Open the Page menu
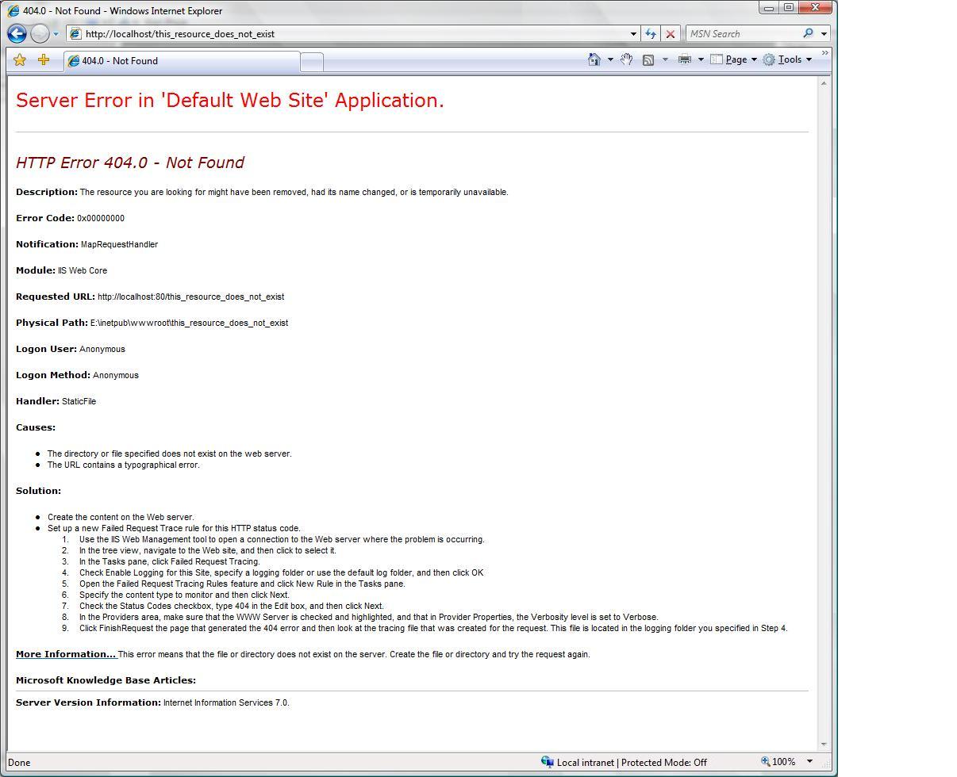Viewport: 957px width, 777px height. point(732,59)
